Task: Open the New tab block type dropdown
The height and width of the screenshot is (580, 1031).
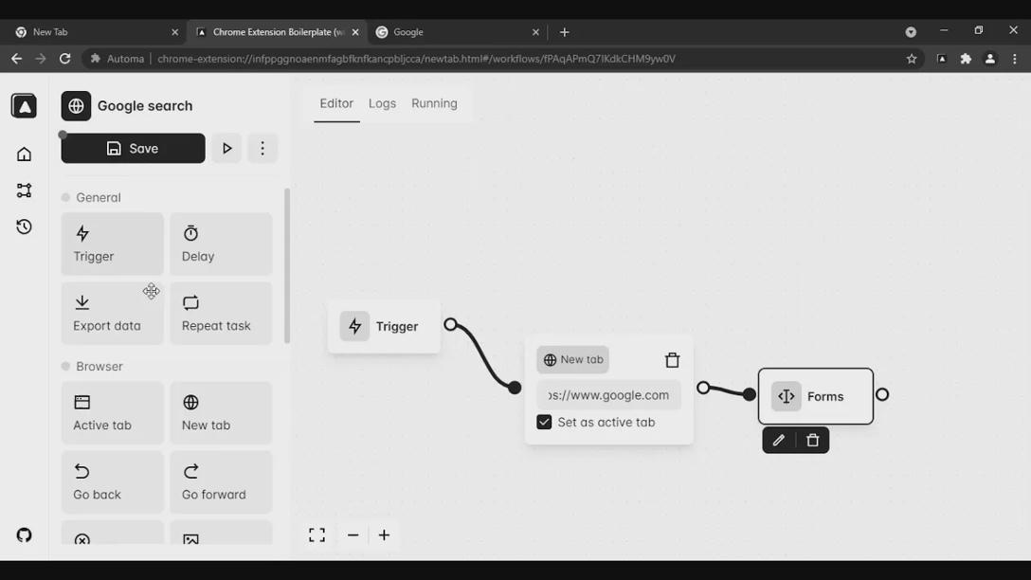Action: 572,359
